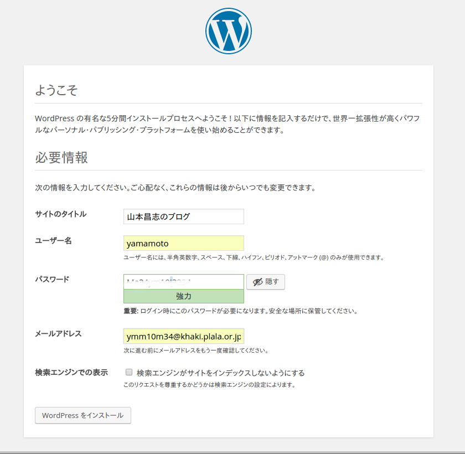465x454 pixels.
Task: Click the 次の情報を入力してください instruction text
Action: [x=175, y=188]
